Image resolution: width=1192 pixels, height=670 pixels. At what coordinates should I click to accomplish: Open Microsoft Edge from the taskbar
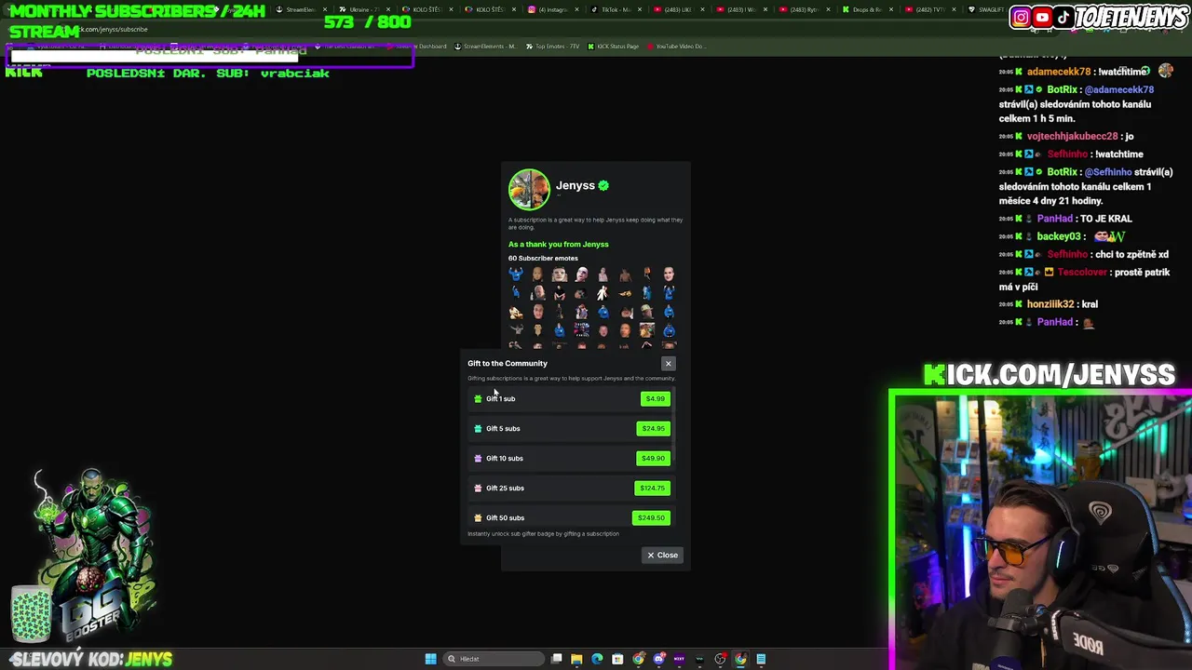click(597, 659)
